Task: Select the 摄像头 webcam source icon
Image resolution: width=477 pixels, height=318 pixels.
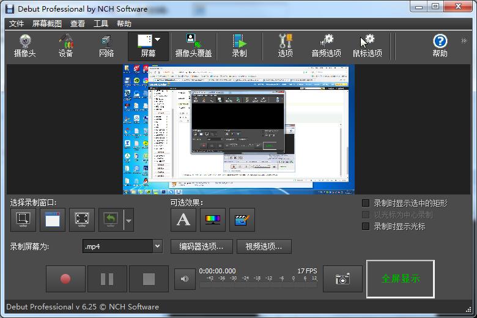Action: 25,46
